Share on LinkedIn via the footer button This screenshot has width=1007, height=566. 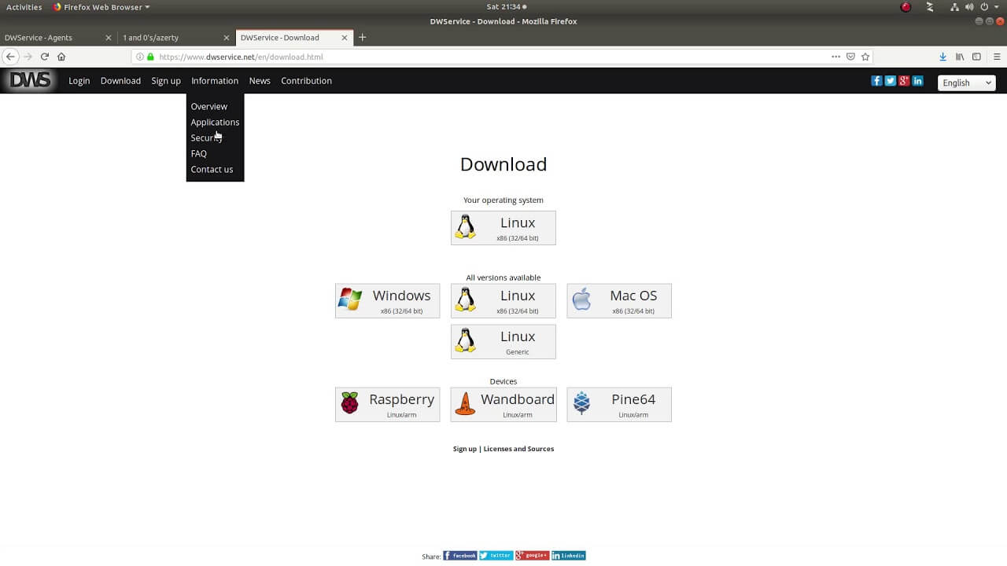569,555
